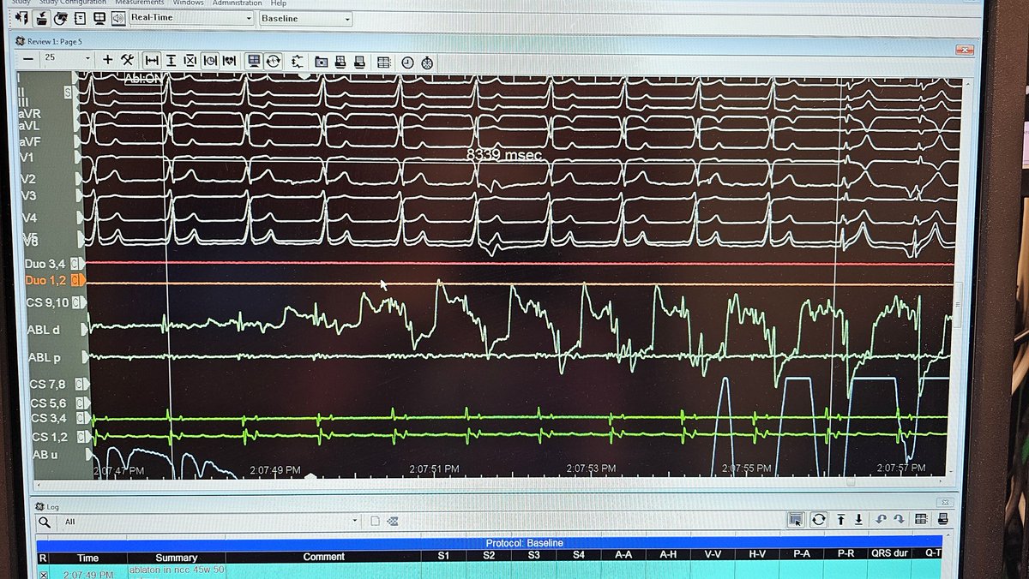Select the ABL p channel label
The width and height of the screenshot is (1029, 579).
(44, 357)
